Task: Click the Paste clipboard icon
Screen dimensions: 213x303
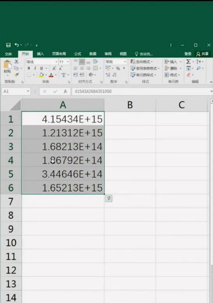Action: 7,64
